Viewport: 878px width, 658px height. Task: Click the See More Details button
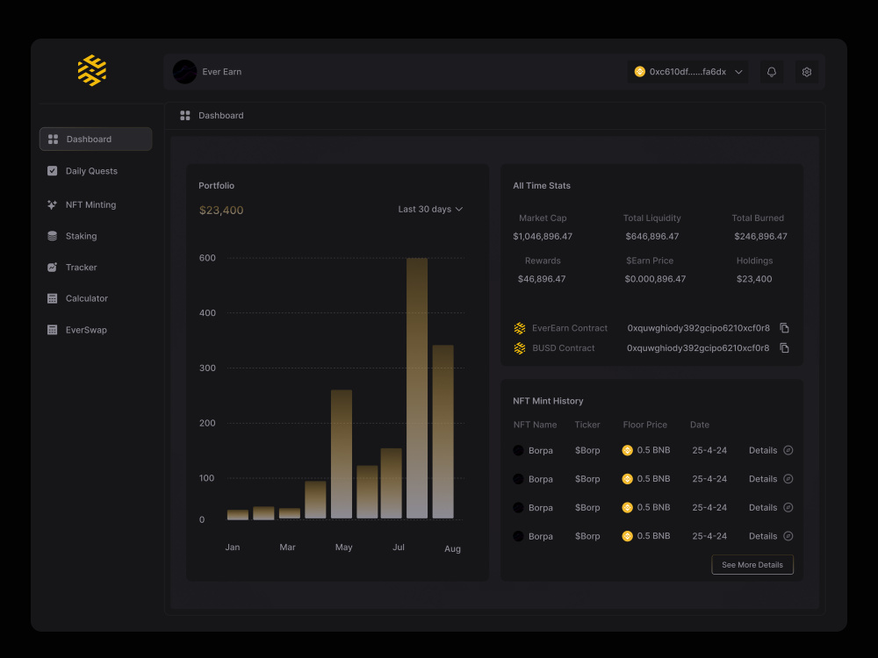[752, 564]
